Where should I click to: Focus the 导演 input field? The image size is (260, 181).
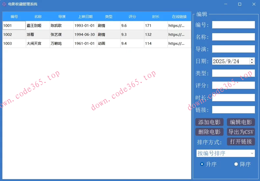tap(233, 49)
